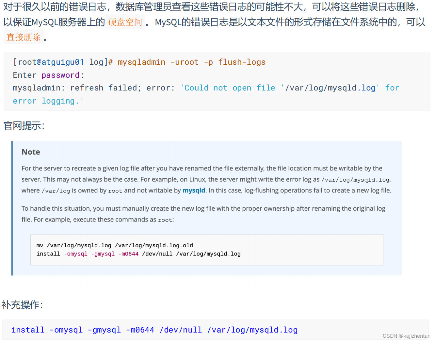Screen dimensions: 435x342
Task: Click the paragraph starting 'For the server to recreate'
Action: pos(206,179)
